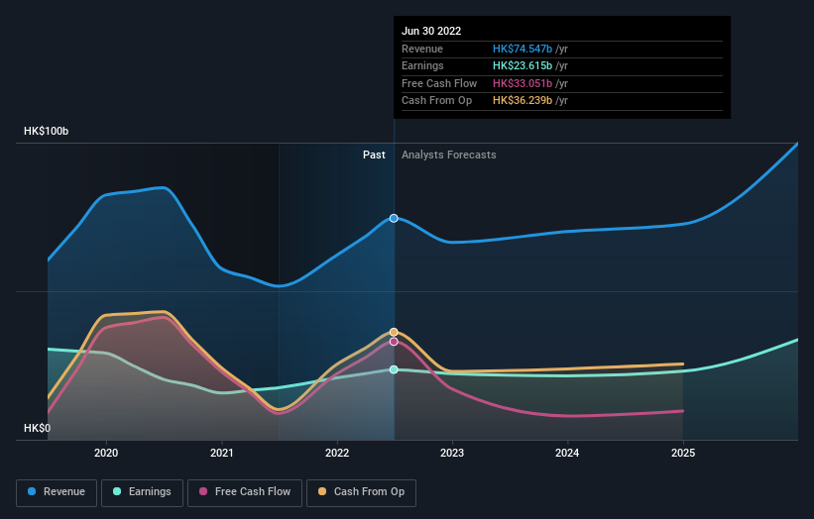The height and width of the screenshot is (519, 814).
Task: Select the Free Cash Flow pink data point
Action: 394,342
